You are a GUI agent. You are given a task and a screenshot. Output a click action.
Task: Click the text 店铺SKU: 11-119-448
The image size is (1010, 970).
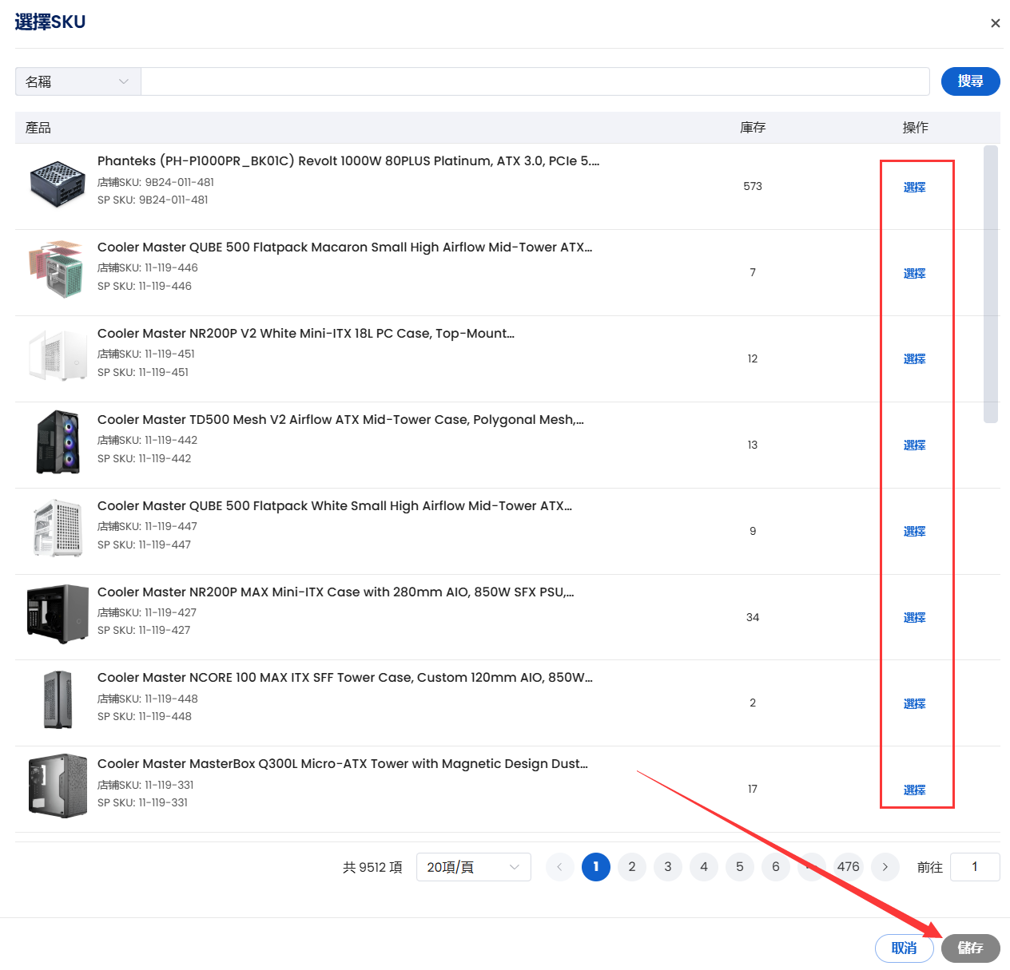[x=148, y=699]
